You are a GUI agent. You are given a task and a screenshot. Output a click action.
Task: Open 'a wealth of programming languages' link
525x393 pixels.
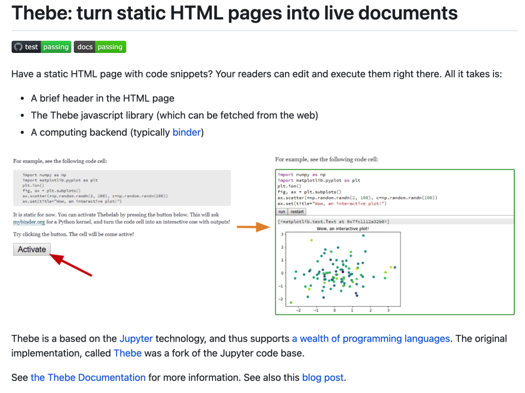coord(370,339)
